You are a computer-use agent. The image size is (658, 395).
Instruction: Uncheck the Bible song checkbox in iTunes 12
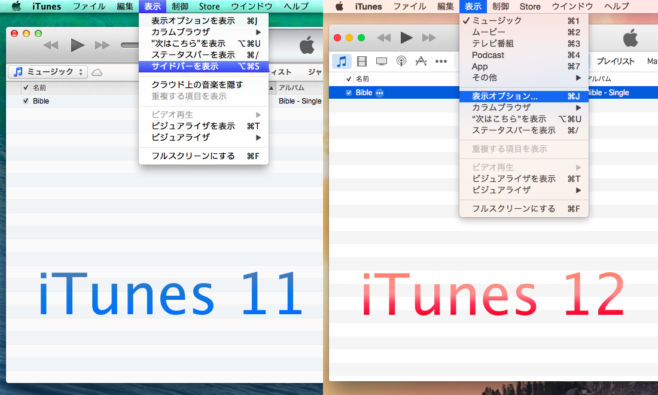(348, 93)
